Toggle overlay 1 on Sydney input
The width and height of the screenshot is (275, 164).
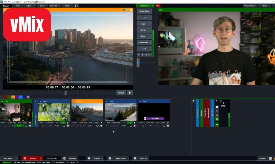[x=73, y=126]
